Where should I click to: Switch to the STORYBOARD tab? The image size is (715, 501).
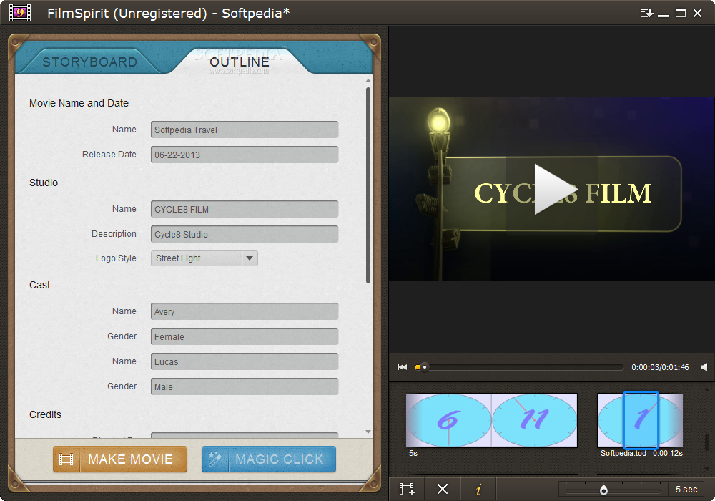90,62
